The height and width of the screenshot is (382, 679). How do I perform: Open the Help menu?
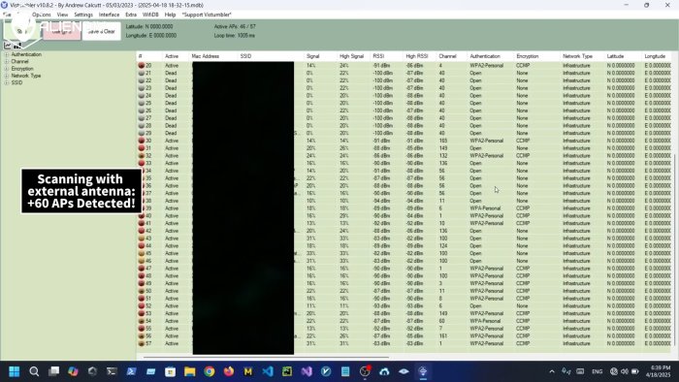pos(170,15)
